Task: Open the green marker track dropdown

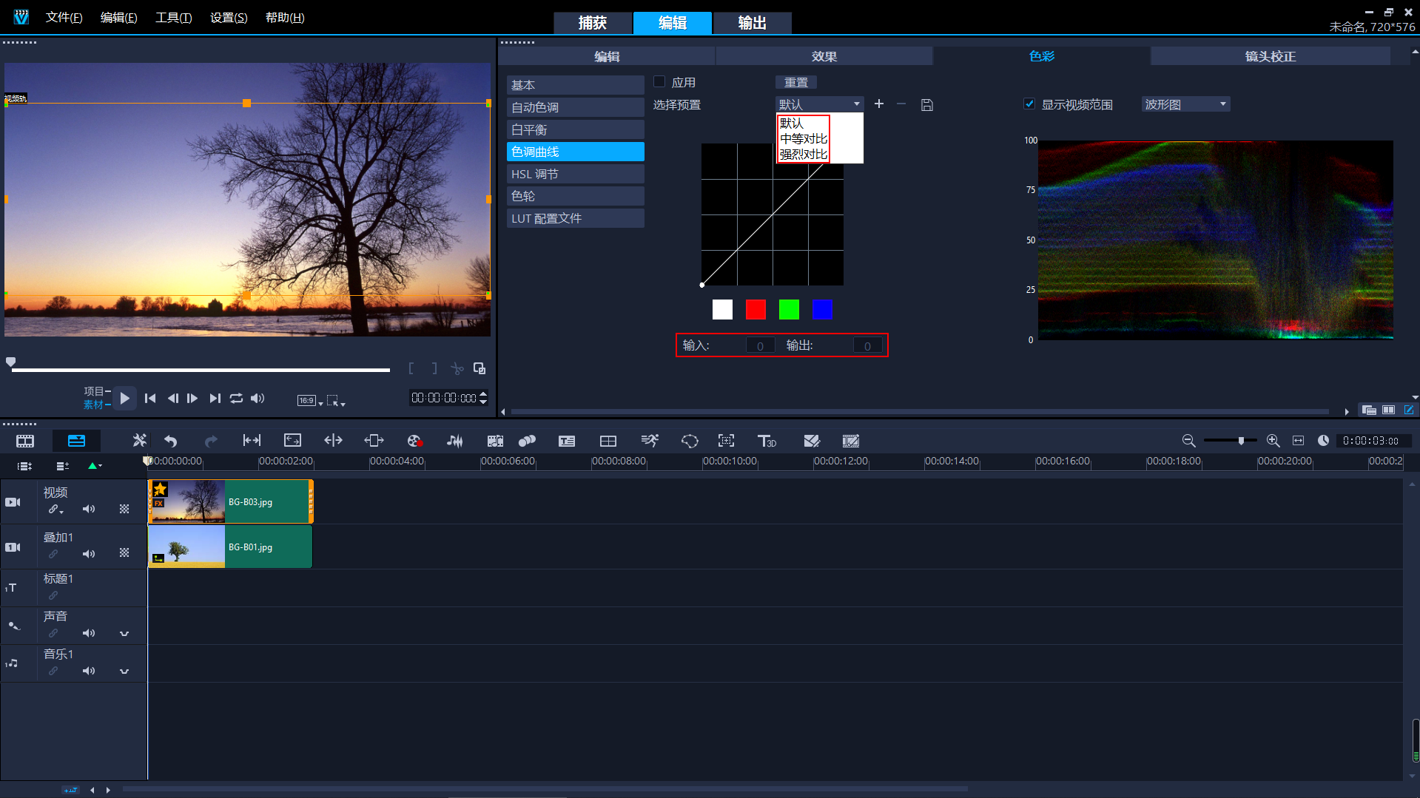Action: point(95,466)
